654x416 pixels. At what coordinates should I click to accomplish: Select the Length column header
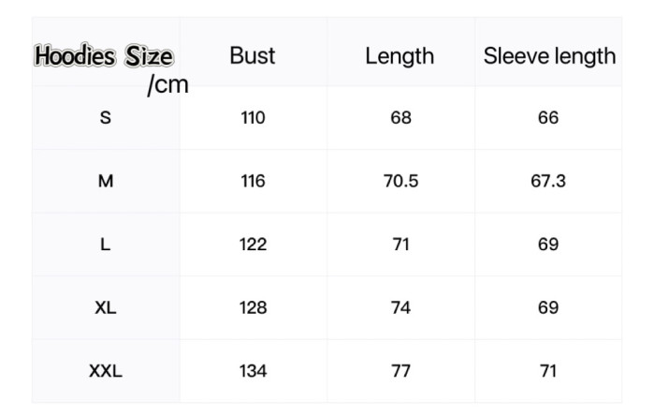(400, 55)
